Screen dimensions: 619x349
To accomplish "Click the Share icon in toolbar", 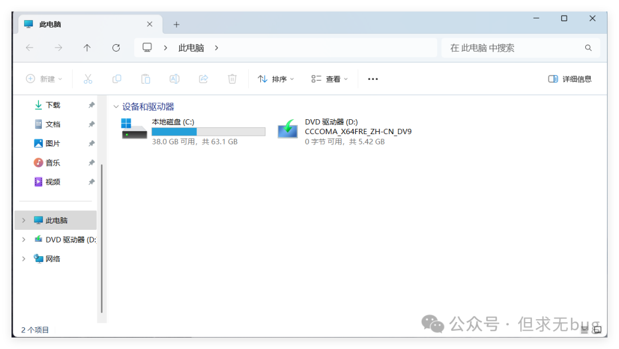I will tap(203, 79).
